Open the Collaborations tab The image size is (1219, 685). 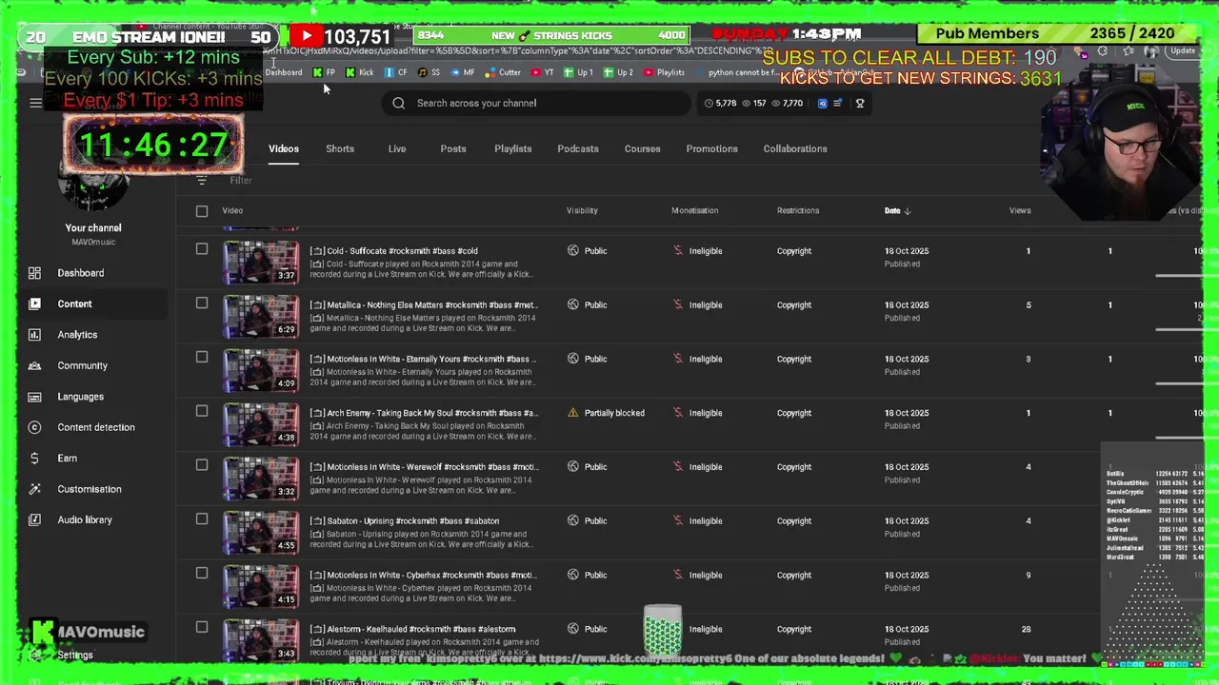(795, 148)
